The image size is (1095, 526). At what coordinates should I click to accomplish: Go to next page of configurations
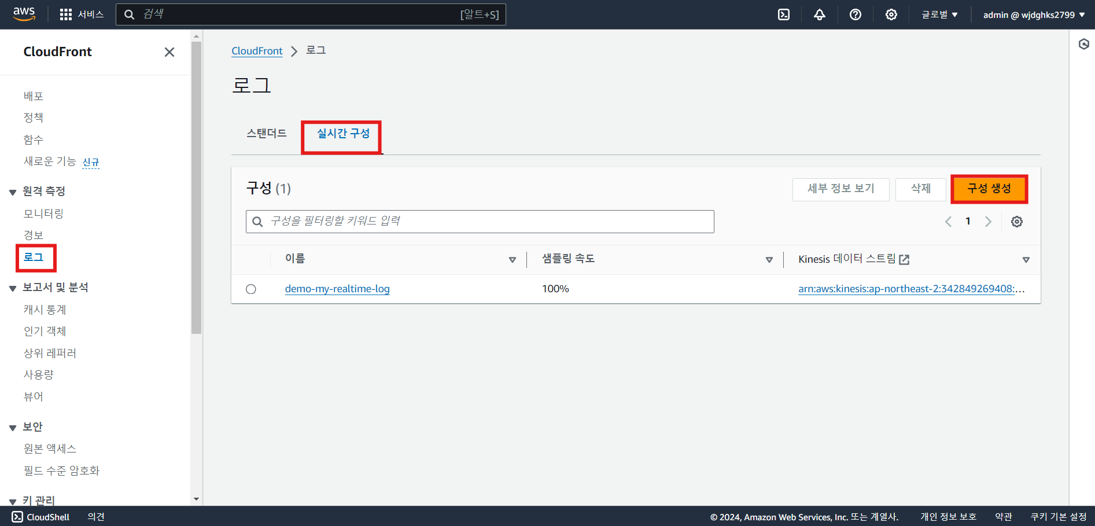[988, 222]
